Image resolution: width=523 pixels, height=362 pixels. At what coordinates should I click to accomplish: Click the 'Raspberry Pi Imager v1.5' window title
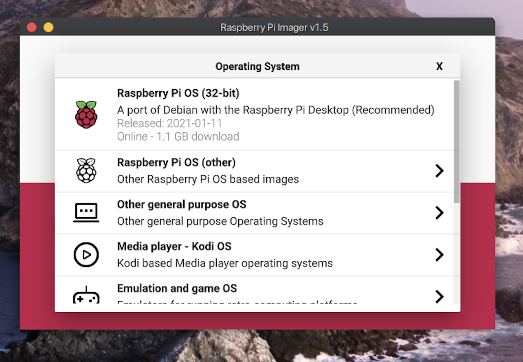[x=275, y=27]
